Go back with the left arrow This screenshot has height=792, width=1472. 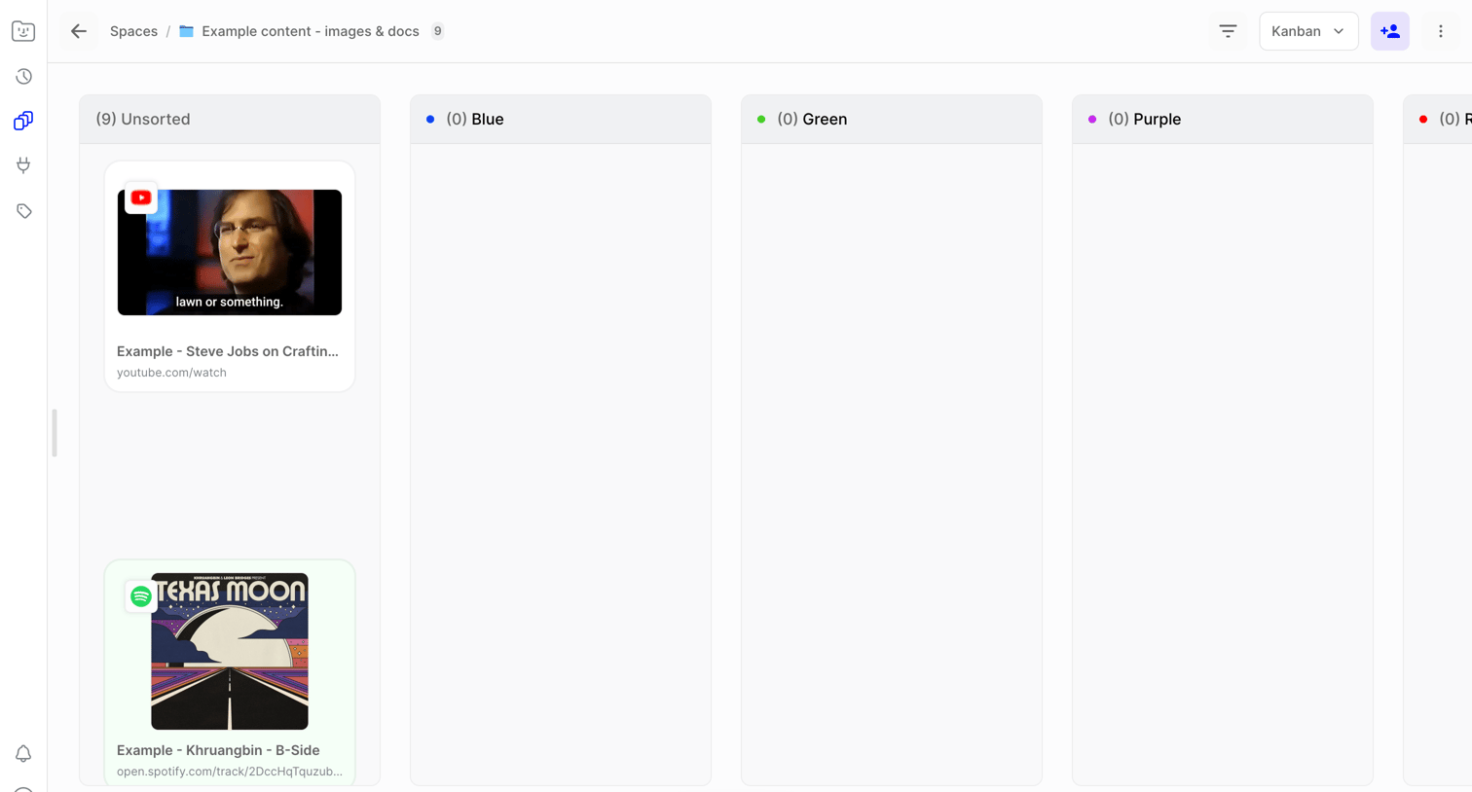79,31
